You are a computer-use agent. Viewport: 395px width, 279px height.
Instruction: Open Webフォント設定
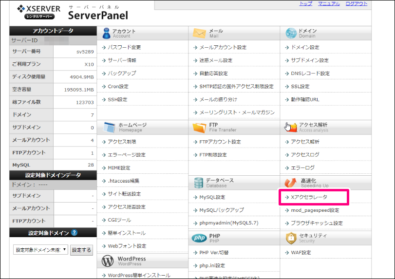127,246
